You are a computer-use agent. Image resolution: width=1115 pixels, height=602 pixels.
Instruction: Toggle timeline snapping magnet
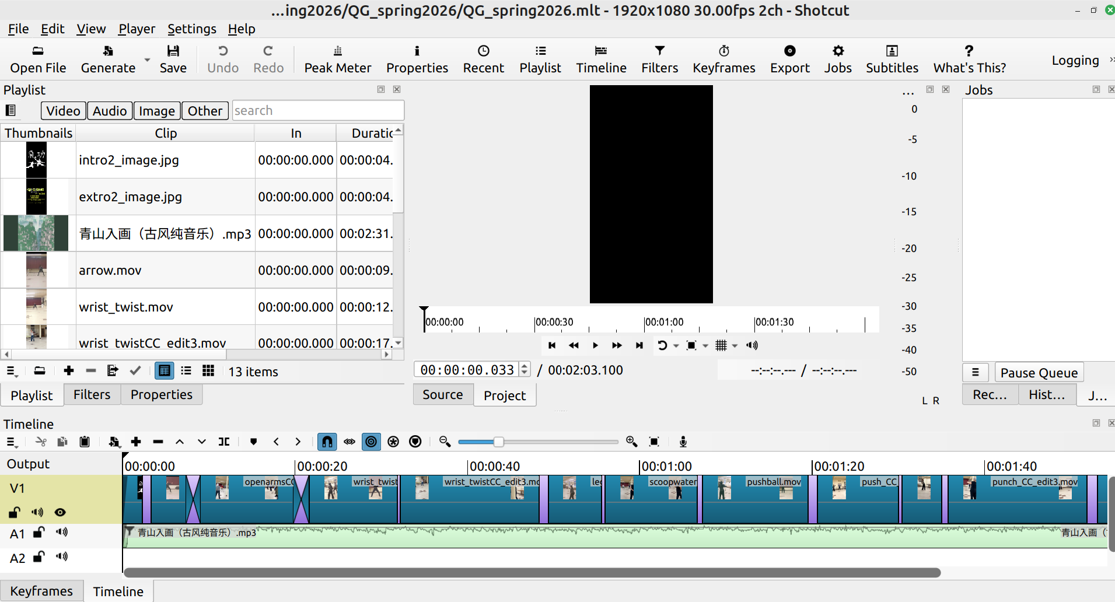pos(327,442)
